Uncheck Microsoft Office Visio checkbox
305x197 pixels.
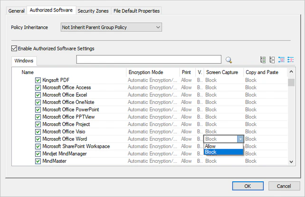pyautogui.click(x=38, y=132)
